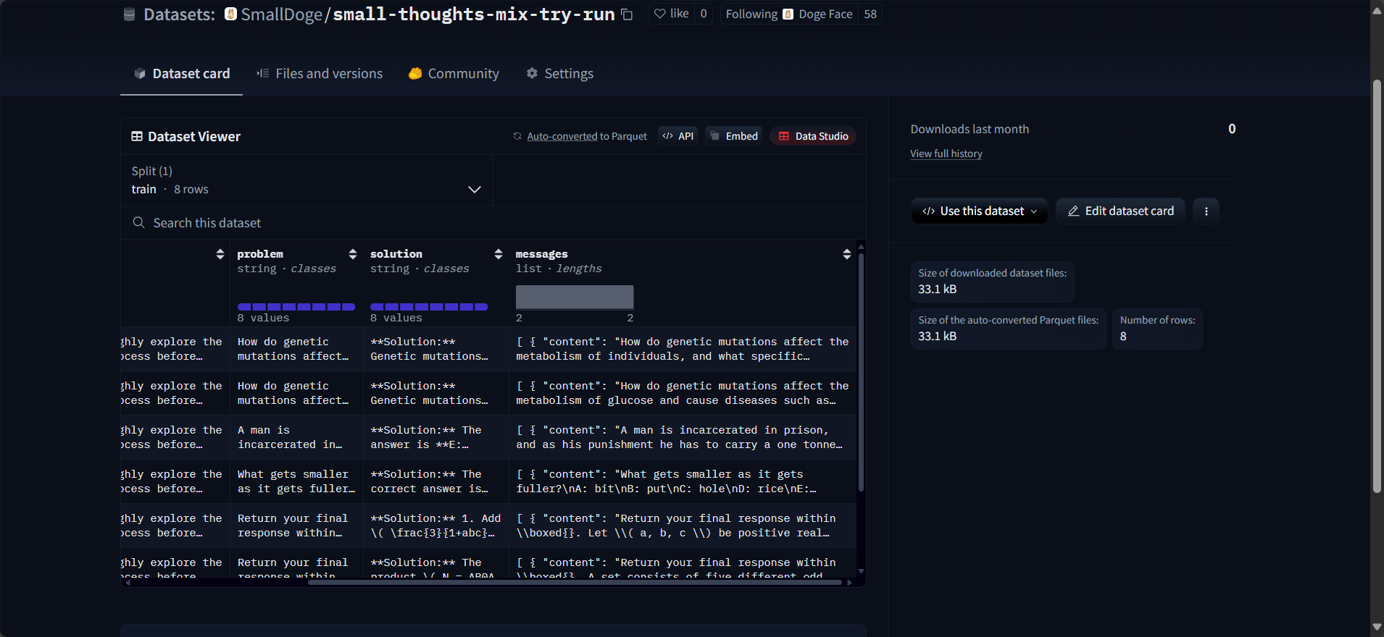Click the Dataset Viewer table icon

136,136
